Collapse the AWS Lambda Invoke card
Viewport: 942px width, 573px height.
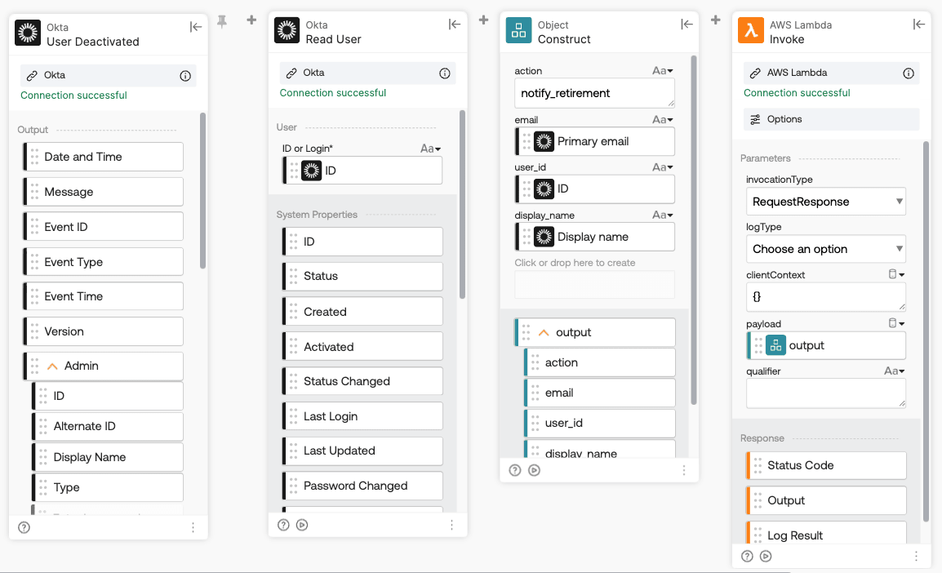pos(919,24)
